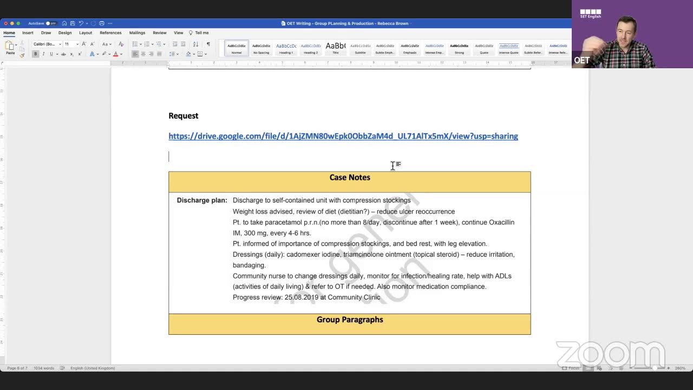Viewport: 693px width, 390px height.
Task: Apply the Strong style
Action: pos(459,48)
